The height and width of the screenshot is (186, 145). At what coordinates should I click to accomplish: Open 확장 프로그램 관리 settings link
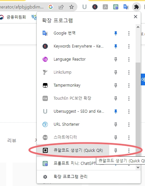point(89,177)
